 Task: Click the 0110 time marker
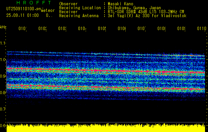202,28
